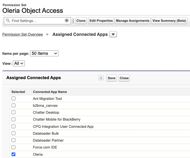Open Manage Assignments

click(x=133, y=20)
